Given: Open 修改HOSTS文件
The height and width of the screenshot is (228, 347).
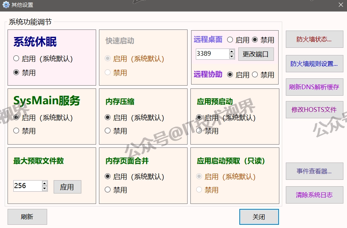Looking at the screenshot, I should click(315, 110).
